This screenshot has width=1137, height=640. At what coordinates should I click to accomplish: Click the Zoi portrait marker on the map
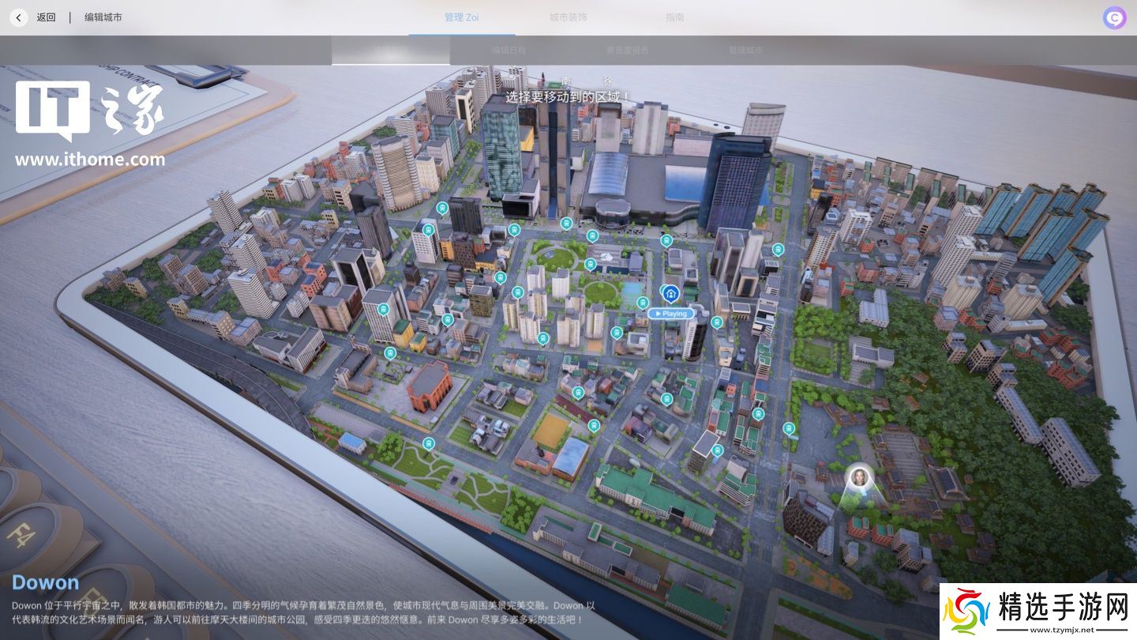859,477
